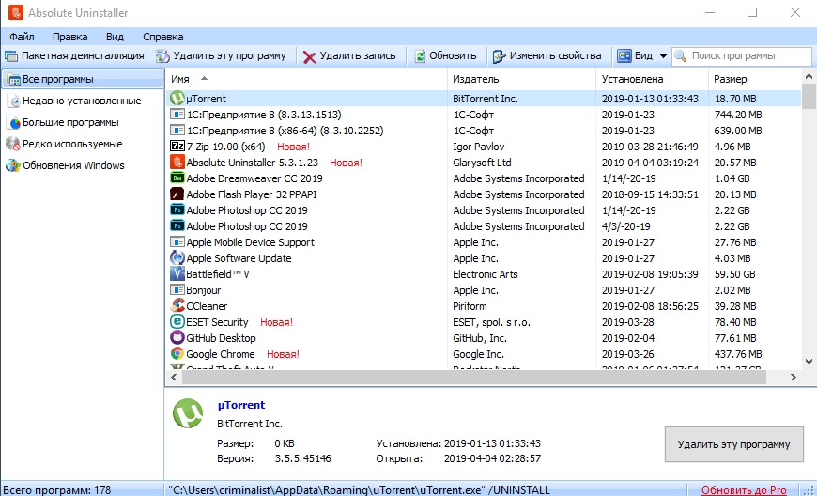The width and height of the screenshot is (817, 496).
Task: Click the 'Igor Pavlov' publisher cell
Action: click(478, 147)
